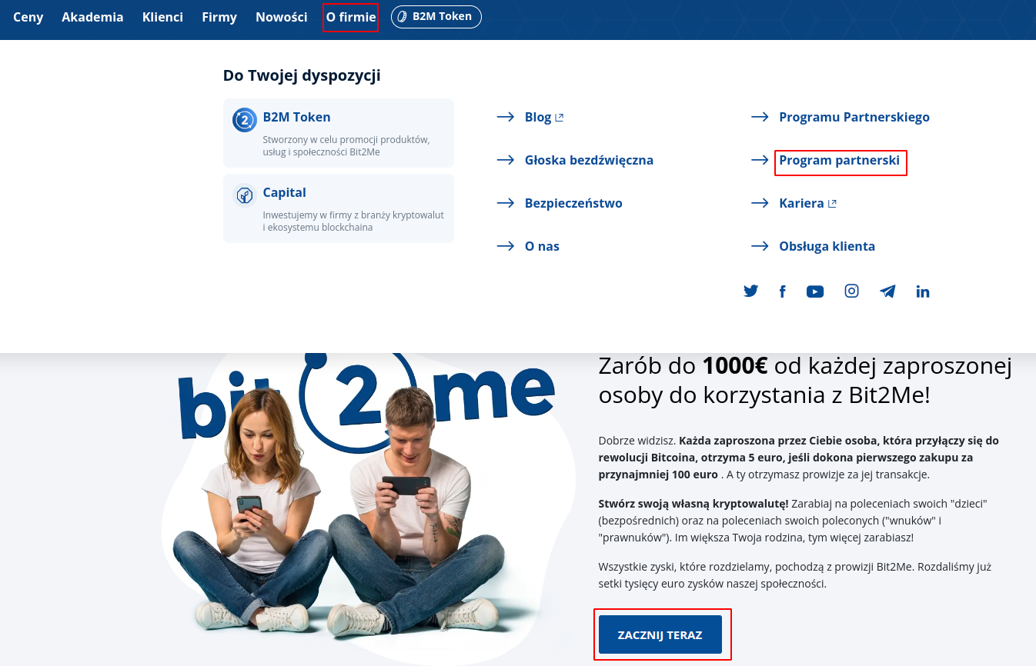This screenshot has width=1036, height=666.
Task: Open the Programu Partnerskiego link
Action: point(854,117)
